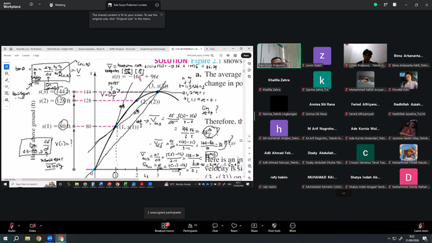Click the Leave room button
The width and height of the screenshot is (432, 243).
click(x=421, y=227)
